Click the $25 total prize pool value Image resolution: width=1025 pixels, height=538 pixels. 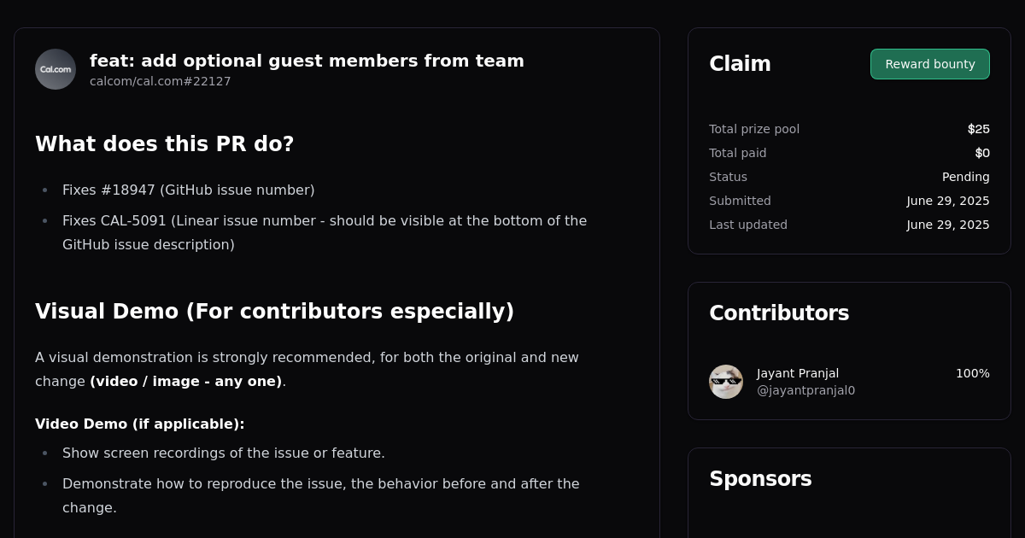pyautogui.click(x=978, y=129)
